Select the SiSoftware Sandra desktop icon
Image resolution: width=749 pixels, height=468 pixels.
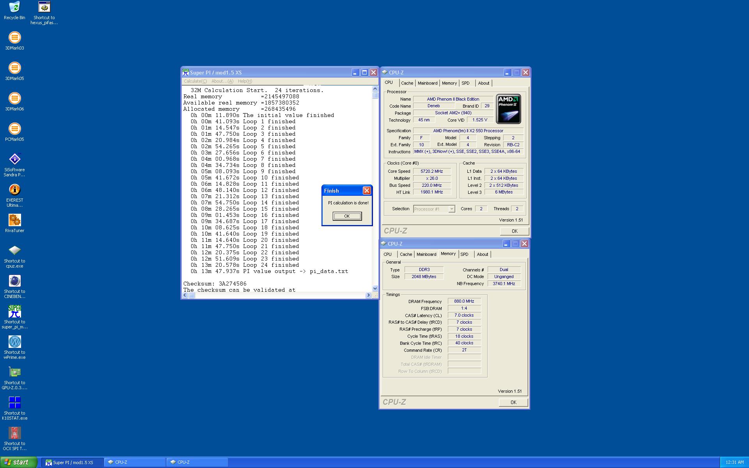[14, 165]
